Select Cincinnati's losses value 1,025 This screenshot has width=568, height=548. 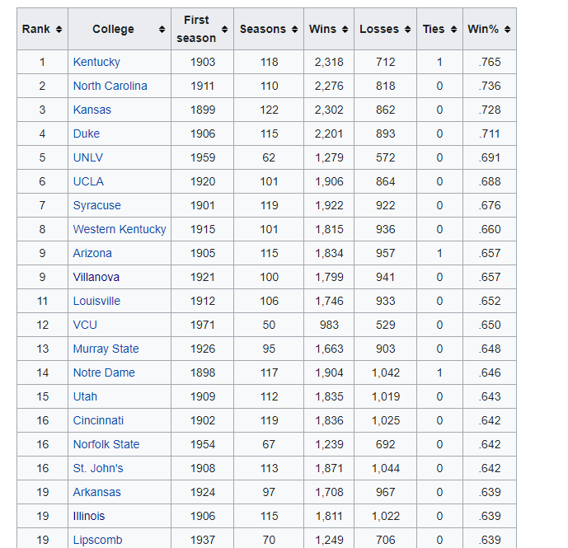[x=386, y=420]
